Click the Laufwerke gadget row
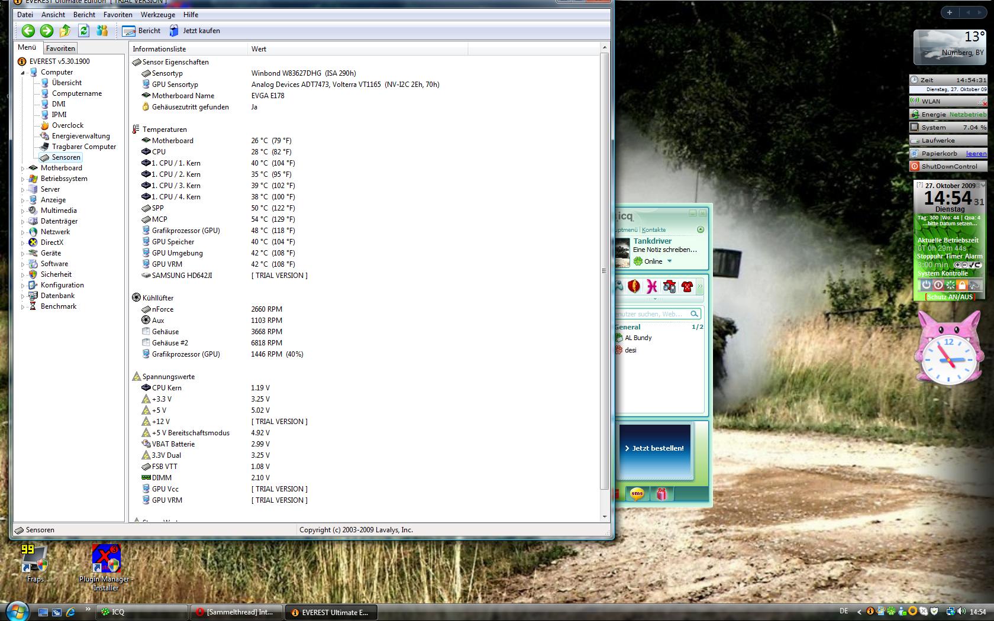The height and width of the screenshot is (621, 994). tap(948, 140)
